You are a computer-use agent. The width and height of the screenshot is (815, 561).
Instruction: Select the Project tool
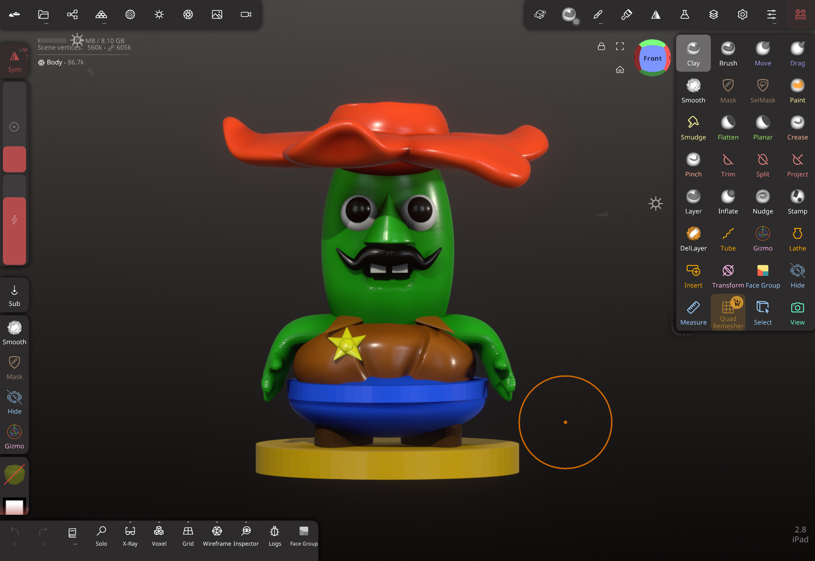pos(797,165)
